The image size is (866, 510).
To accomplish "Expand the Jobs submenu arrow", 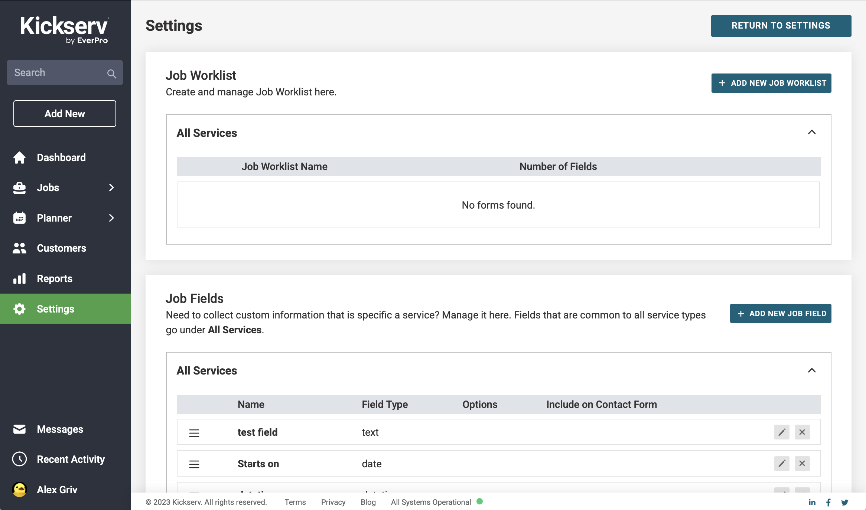I will pos(111,187).
